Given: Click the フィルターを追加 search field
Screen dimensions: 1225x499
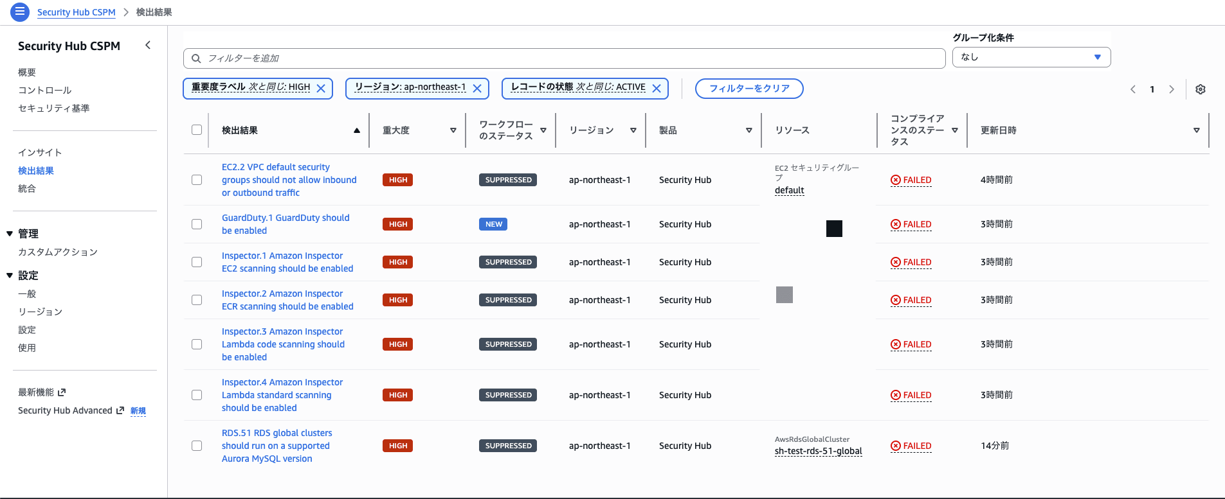Looking at the screenshot, I should click(x=565, y=58).
